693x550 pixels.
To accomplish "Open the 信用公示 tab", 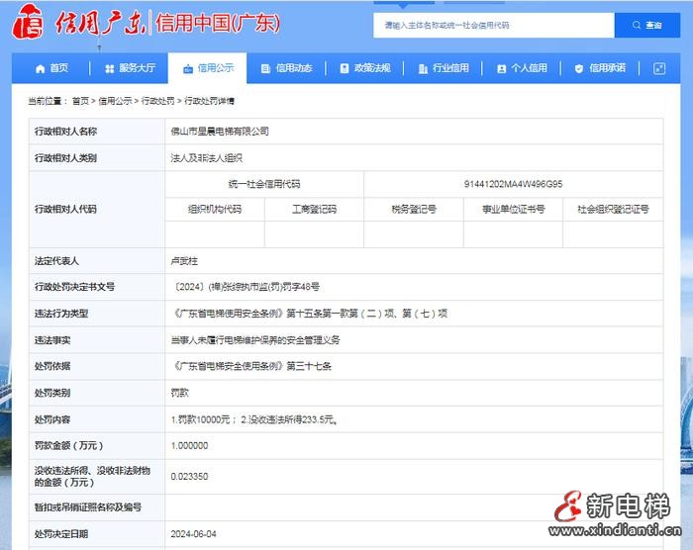I will [x=208, y=68].
